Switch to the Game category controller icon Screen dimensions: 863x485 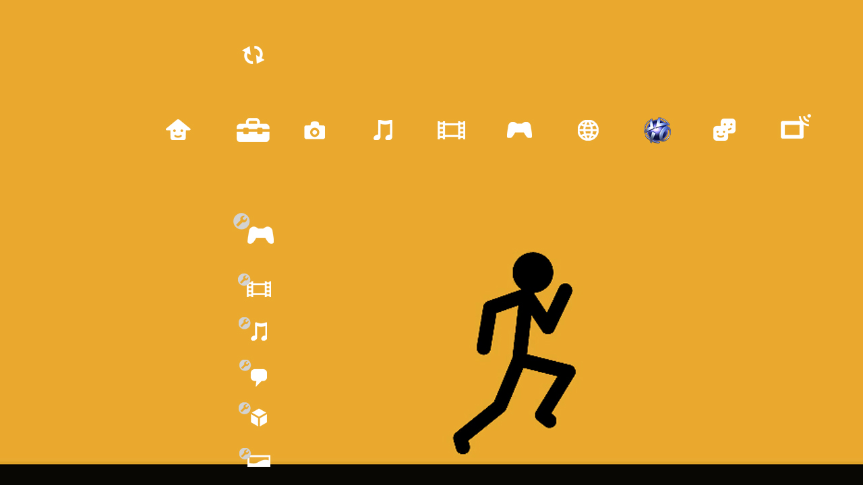pyautogui.click(x=520, y=130)
